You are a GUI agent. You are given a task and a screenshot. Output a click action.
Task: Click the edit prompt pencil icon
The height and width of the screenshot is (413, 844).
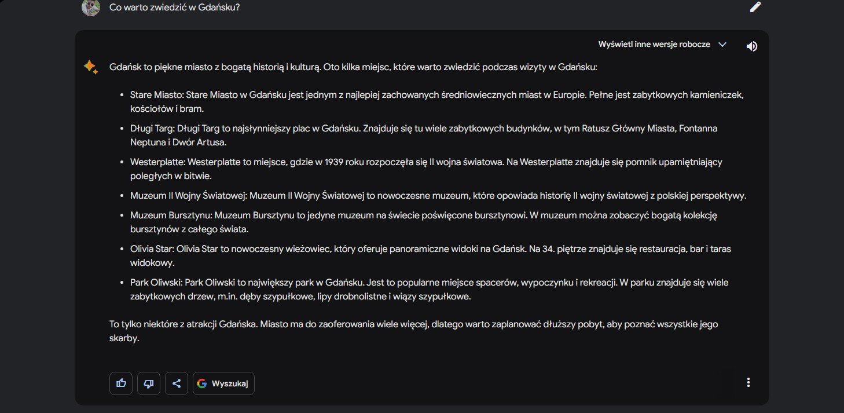pos(755,7)
